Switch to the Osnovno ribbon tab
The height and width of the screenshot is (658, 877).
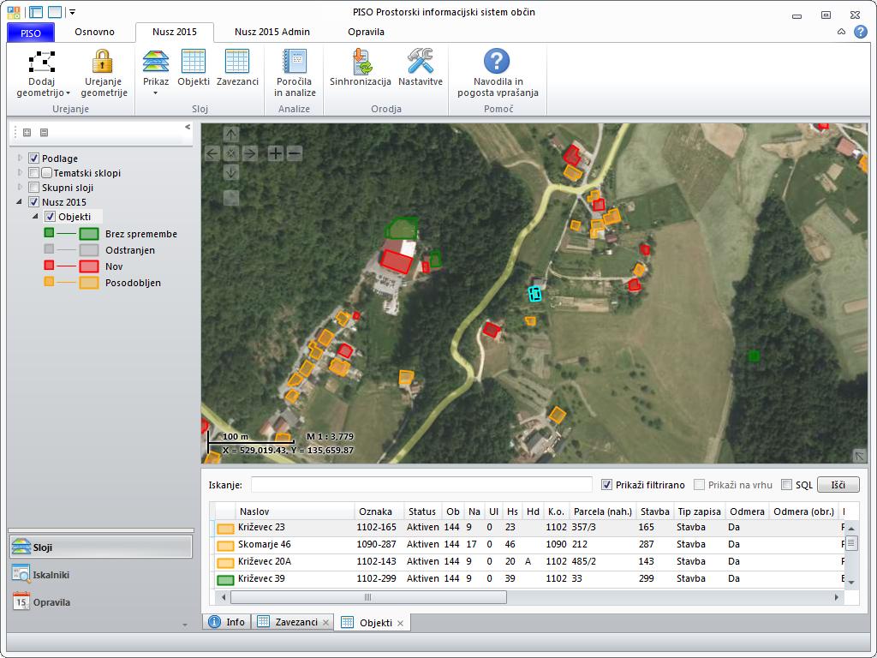point(94,32)
